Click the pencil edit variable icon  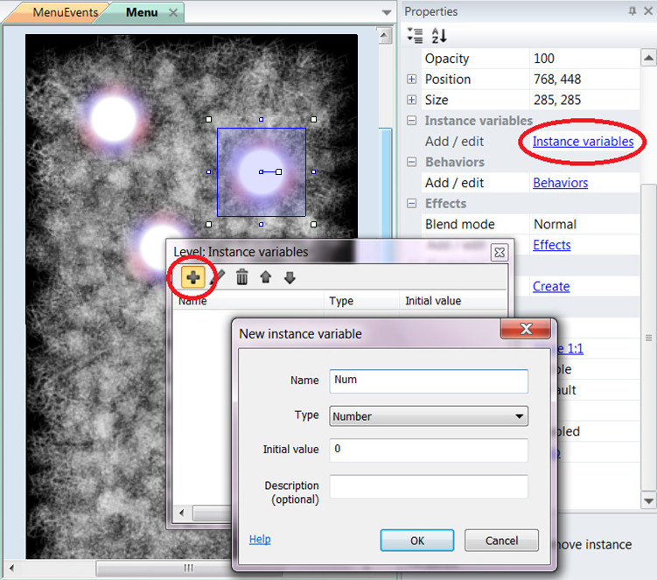point(219,277)
